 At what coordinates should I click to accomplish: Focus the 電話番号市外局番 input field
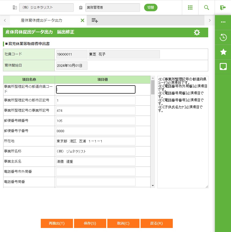tap(96, 172)
